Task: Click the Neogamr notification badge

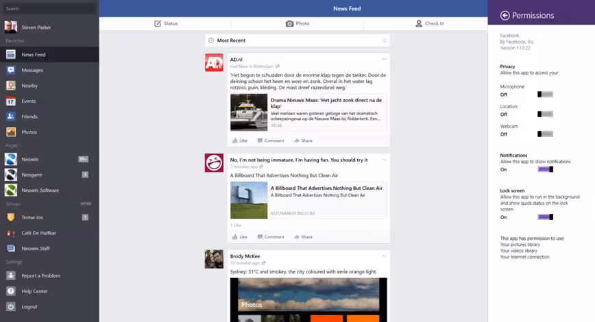Action: click(85, 175)
